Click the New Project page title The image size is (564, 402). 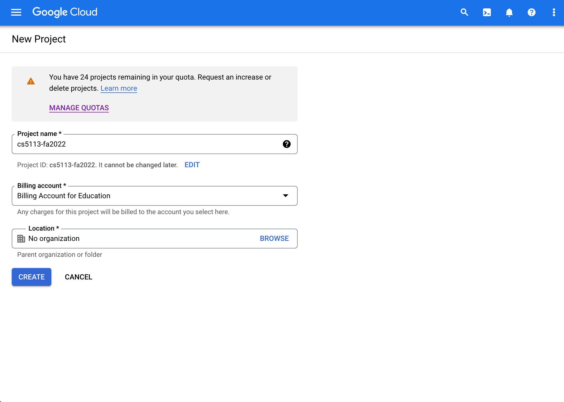pos(39,39)
